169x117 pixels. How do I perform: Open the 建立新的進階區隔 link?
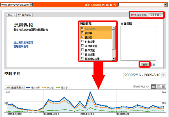coord(23,42)
